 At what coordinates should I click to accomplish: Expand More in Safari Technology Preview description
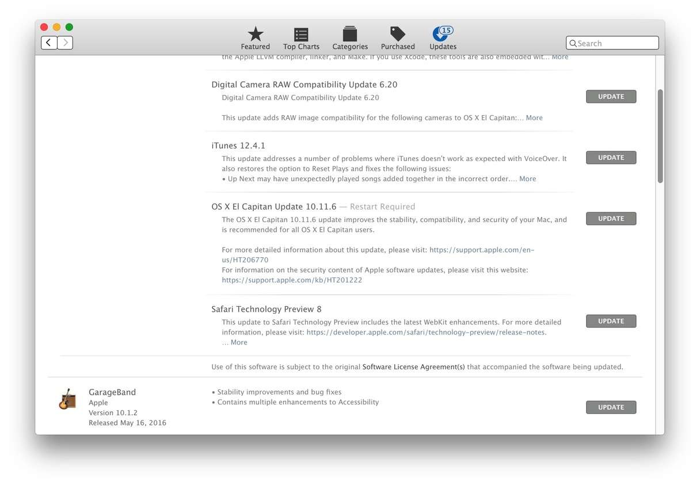pos(239,342)
